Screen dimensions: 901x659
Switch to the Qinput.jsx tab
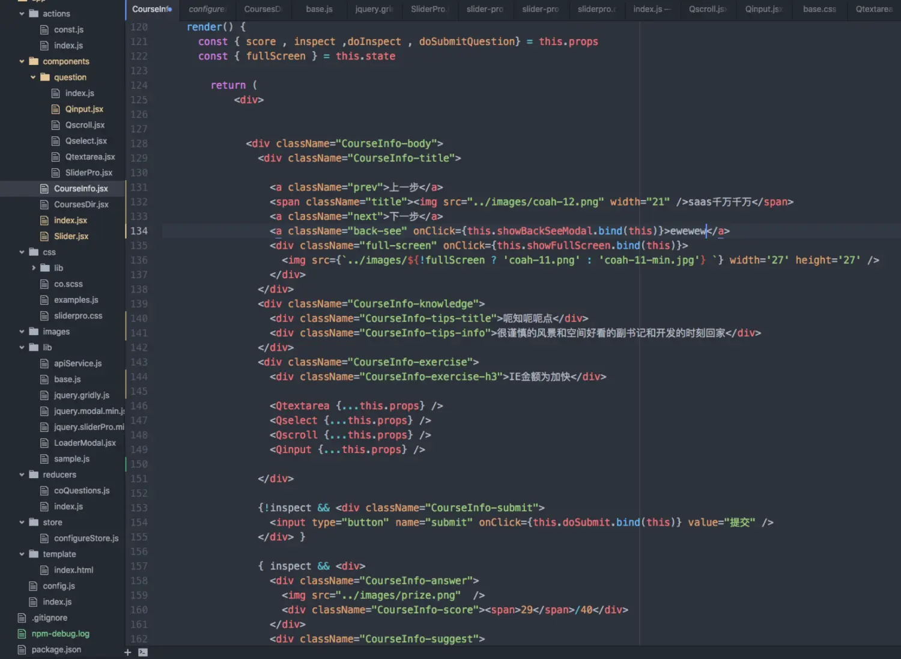763,9
